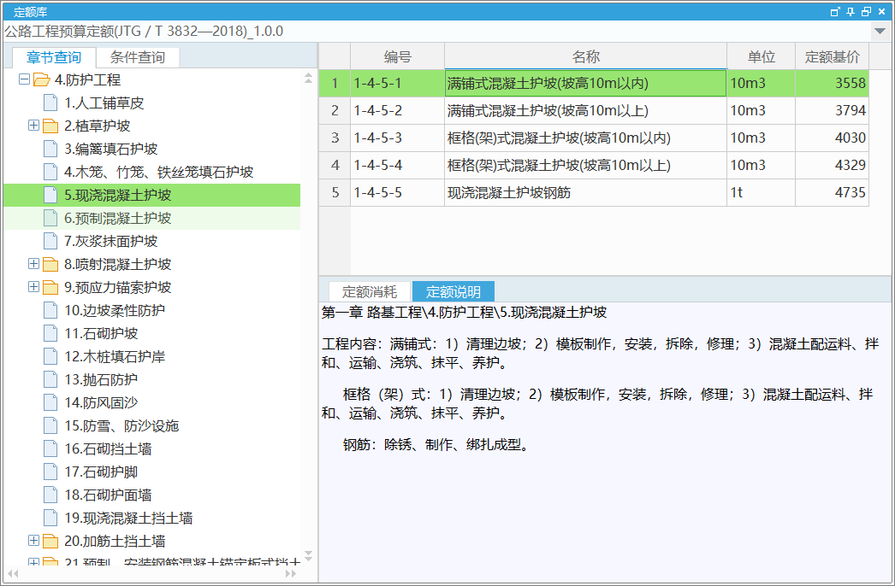Click folder icon next to 8.喷射混凝土护坡

[50, 265]
